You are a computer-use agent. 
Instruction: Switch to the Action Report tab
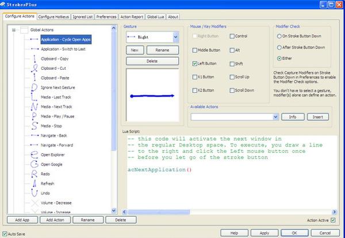pos(132,17)
